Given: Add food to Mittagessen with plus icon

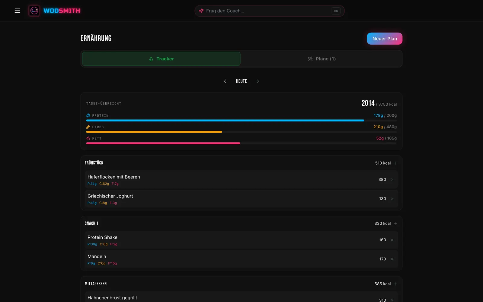Looking at the screenshot, I should click(x=396, y=284).
